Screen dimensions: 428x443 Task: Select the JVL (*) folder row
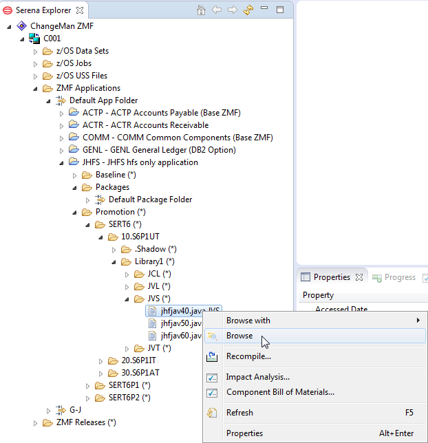click(159, 286)
